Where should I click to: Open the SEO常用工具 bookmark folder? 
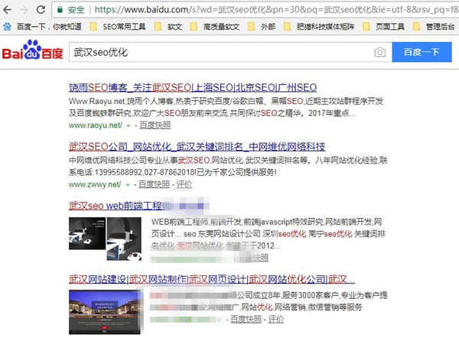tap(118, 27)
